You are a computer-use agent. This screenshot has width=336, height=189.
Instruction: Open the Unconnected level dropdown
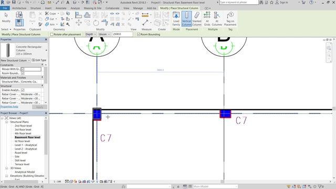click(x=104, y=34)
